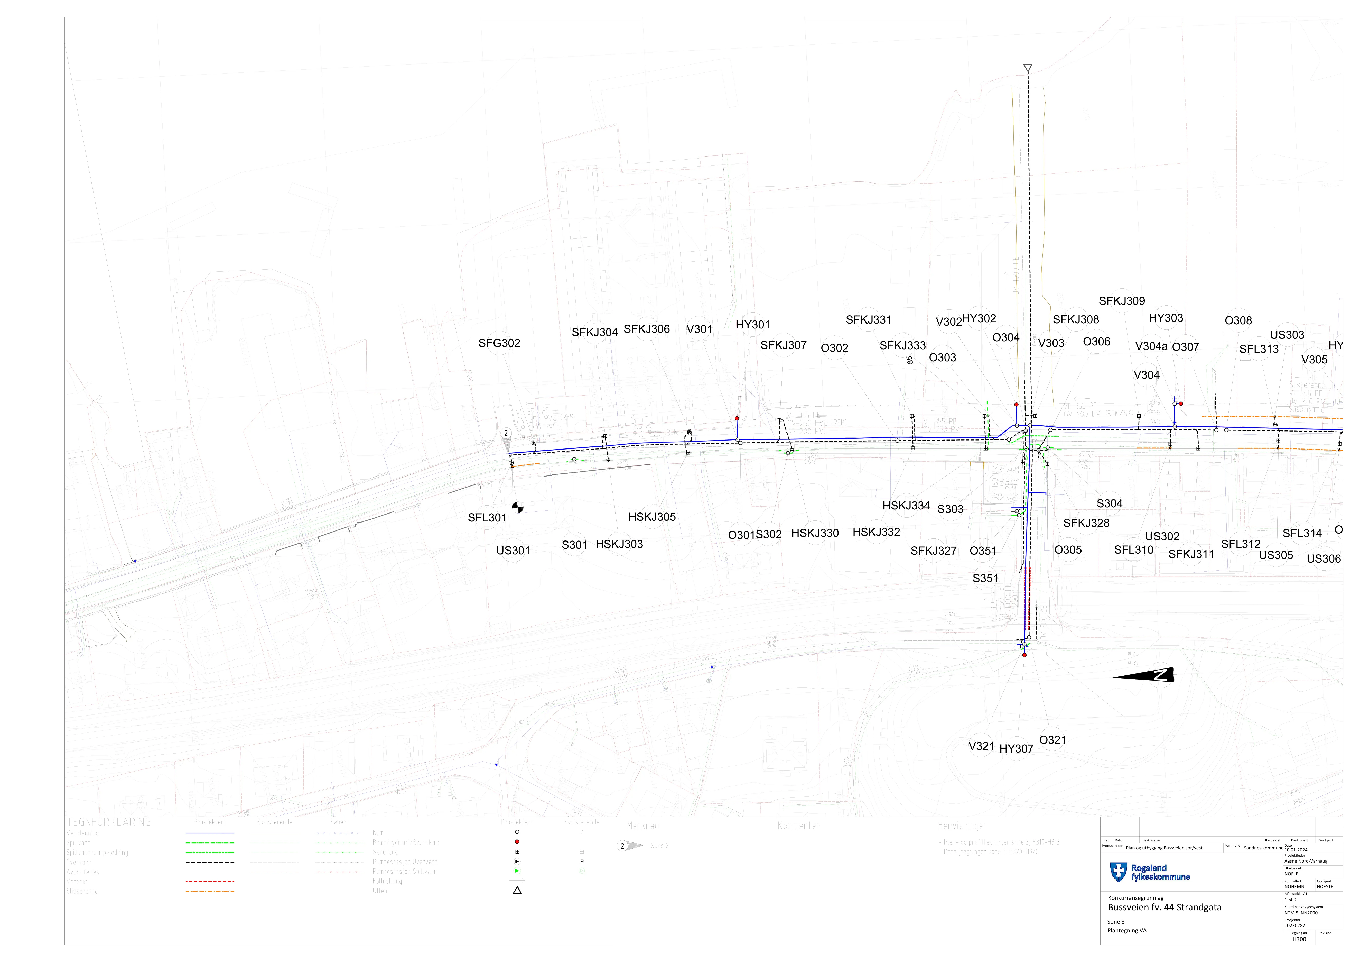Select the Sone 2 marker under Merknad
Viewport: 1360px width, 962px height.
coord(630,846)
